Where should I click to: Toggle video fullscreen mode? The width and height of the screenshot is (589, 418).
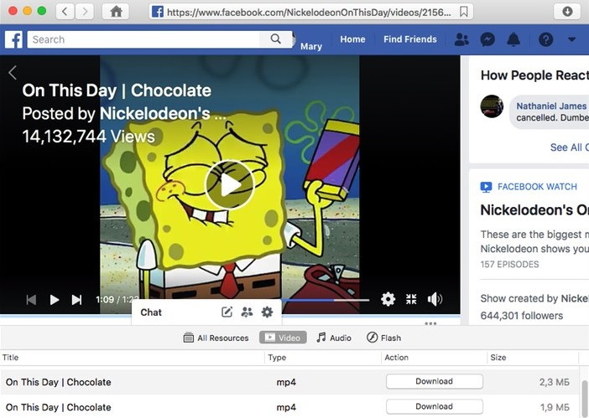click(x=411, y=299)
